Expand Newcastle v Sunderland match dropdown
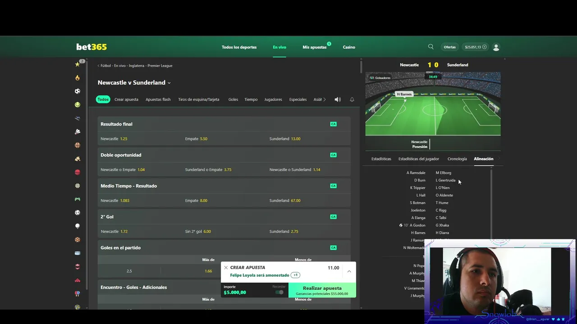Viewport: 577px width, 324px height. (169, 83)
